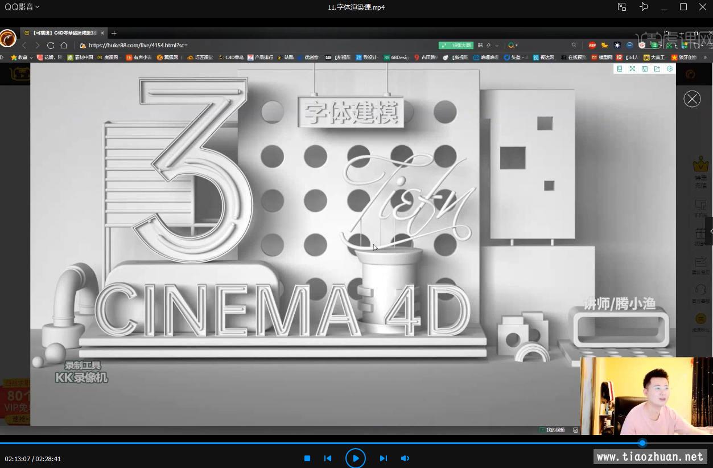This screenshot has width=713, height=468.
Task: Expand the playlist side panel arrow
Action: 710,231
